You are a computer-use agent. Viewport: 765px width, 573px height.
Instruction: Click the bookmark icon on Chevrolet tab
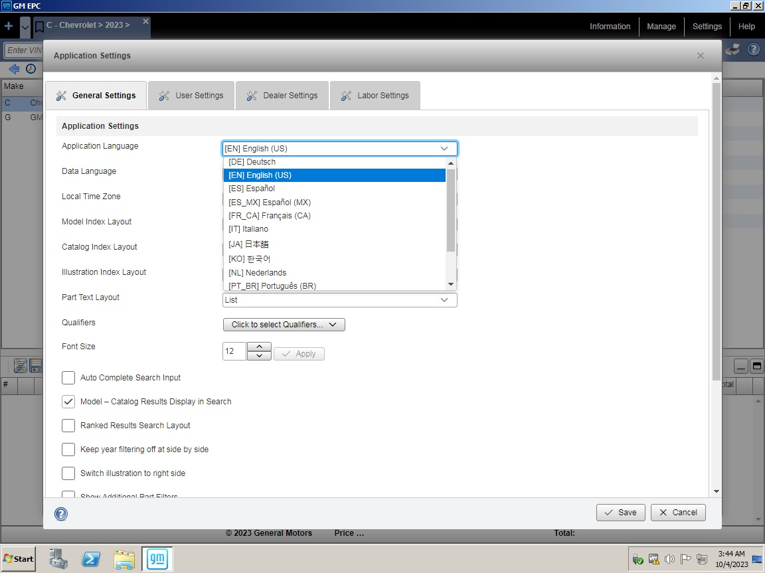[39, 27]
